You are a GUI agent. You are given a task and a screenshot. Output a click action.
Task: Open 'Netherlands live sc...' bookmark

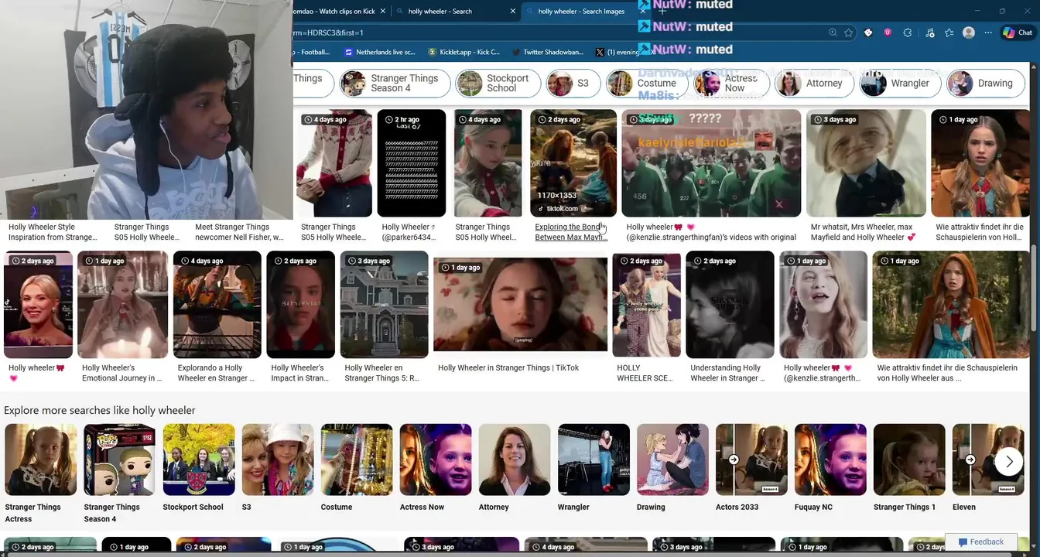point(380,52)
